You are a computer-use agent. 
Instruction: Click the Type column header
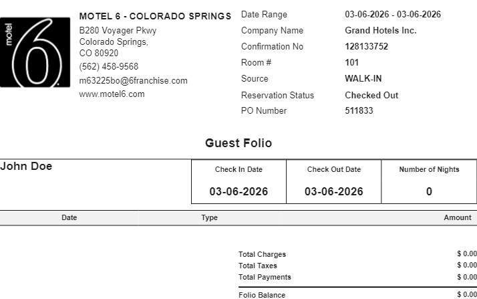(209, 217)
